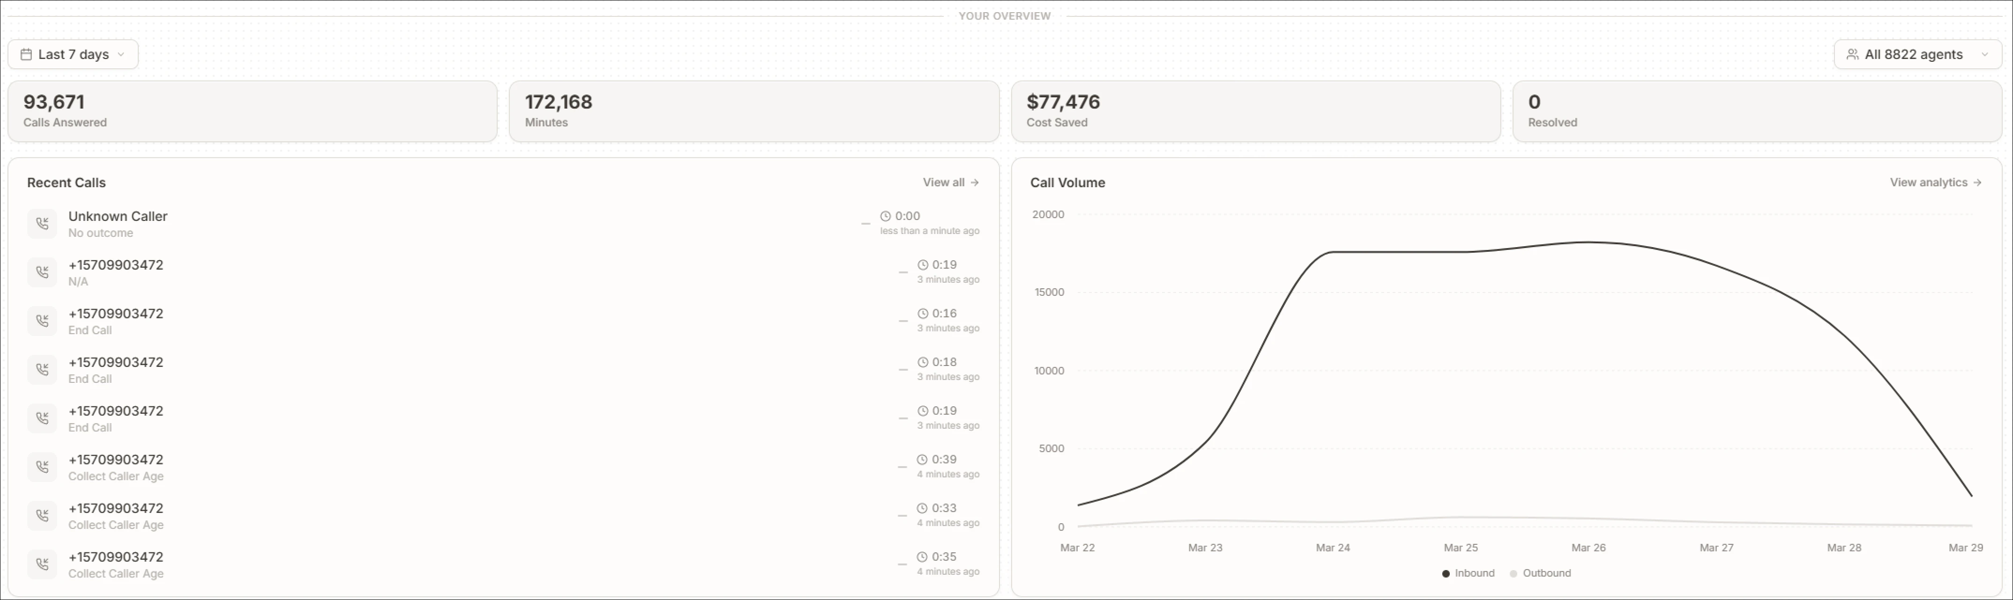Viewport: 2013px width, 600px height.
Task: Click the Mar 26 label on chart axis
Action: 1588,548
